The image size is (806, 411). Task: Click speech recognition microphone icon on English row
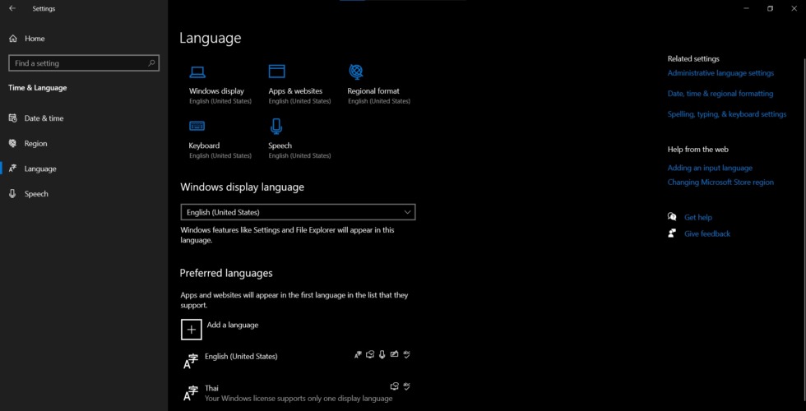(382, 354)
